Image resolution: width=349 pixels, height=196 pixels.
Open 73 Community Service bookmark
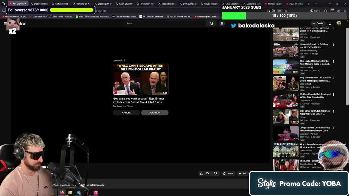tap(124, 17)
